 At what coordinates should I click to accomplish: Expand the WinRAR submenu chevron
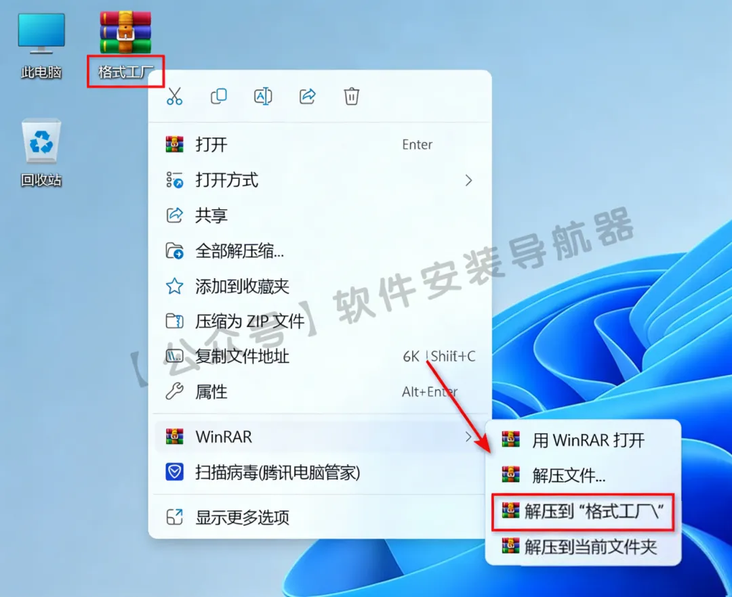(x=468, y=437)
